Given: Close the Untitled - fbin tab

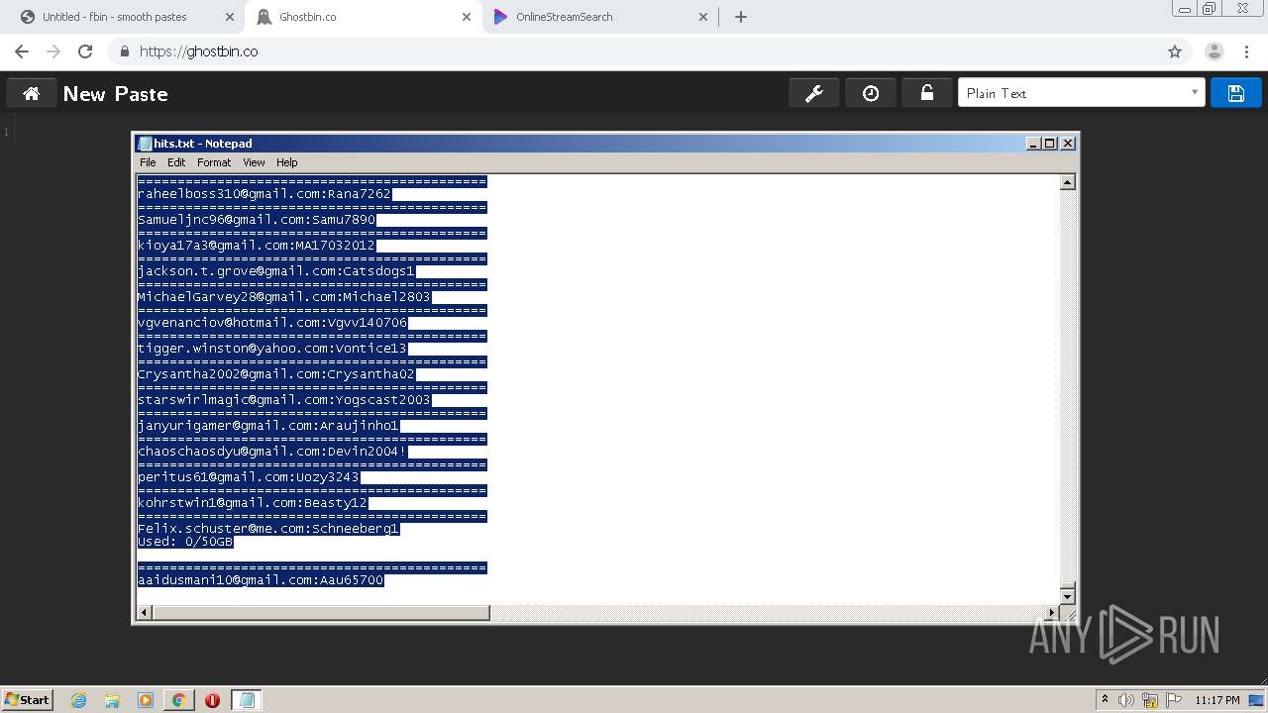Looking at the screenshot, I should coord(229,17).
